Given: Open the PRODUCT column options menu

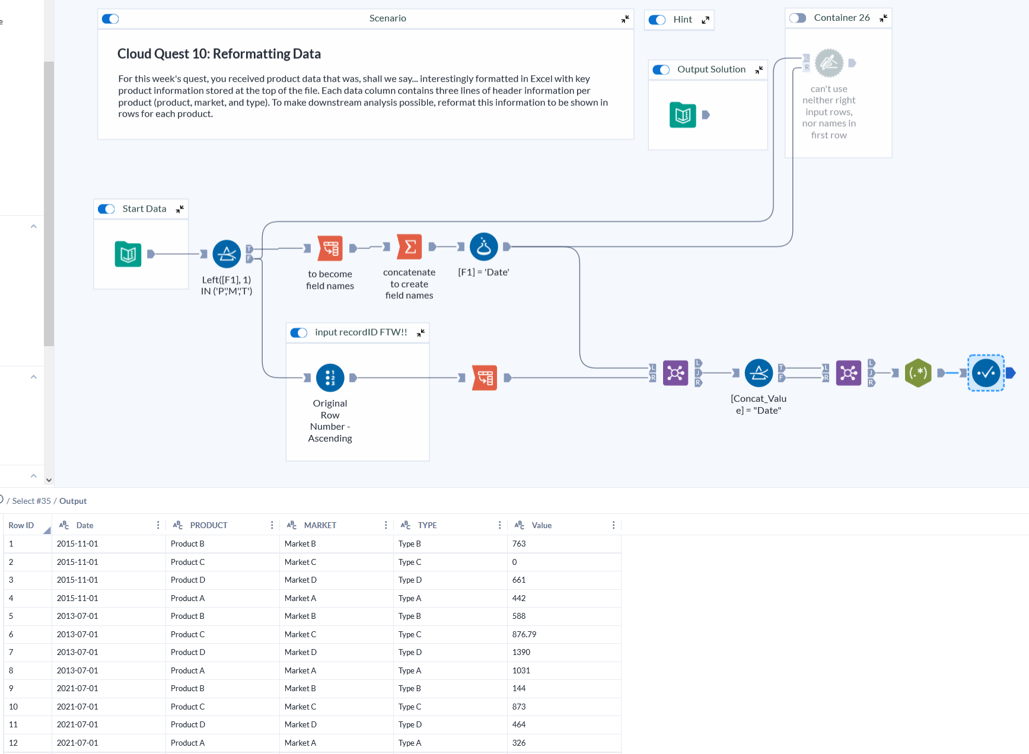Looking at the screenshot, I should point(272,525).
